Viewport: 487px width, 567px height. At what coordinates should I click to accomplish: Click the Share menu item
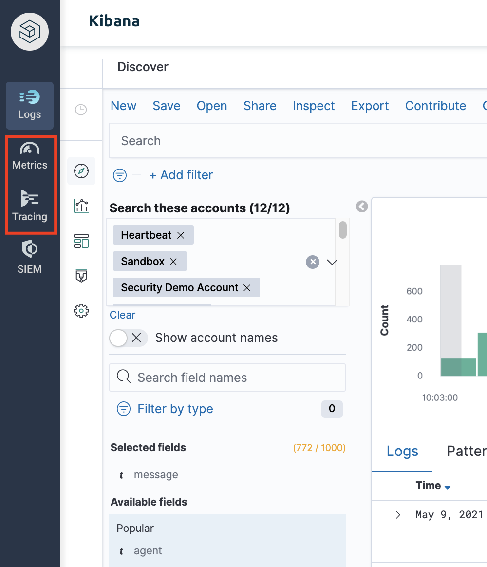tap(260, 106)
